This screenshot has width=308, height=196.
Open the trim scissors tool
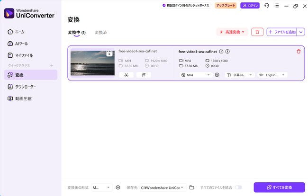point(126,75)
